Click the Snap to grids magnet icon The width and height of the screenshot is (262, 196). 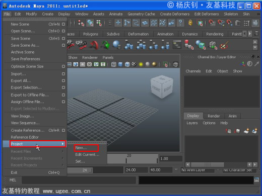click(212, 23)
